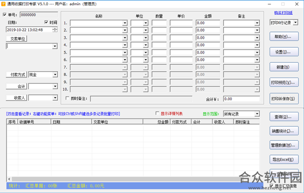This screenshot has height=193, width=304.
Task: Click the 付款方式 column header in list
Action: [181, 122]
